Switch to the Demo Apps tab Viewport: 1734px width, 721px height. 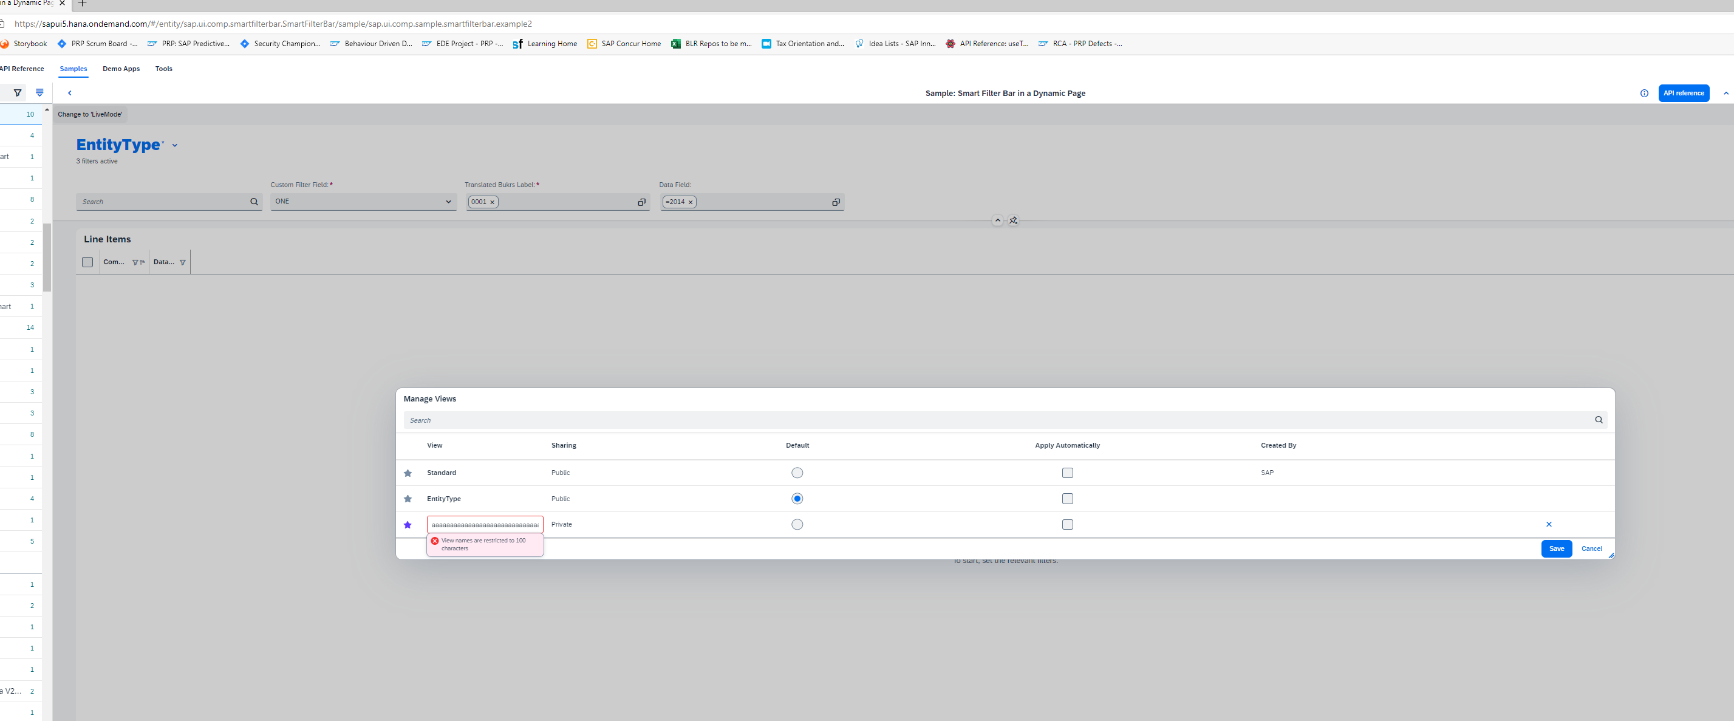tap(121, 69)
